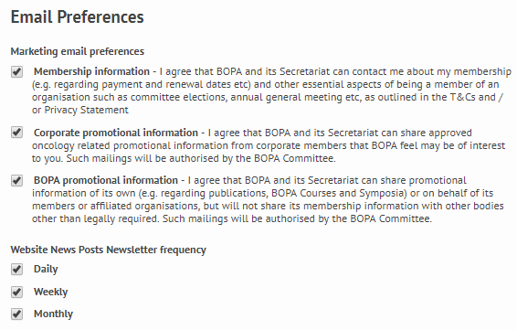517x330 pixels.
Task: Disable the BOPA promotional information checkbox
Action: [16, 180]
